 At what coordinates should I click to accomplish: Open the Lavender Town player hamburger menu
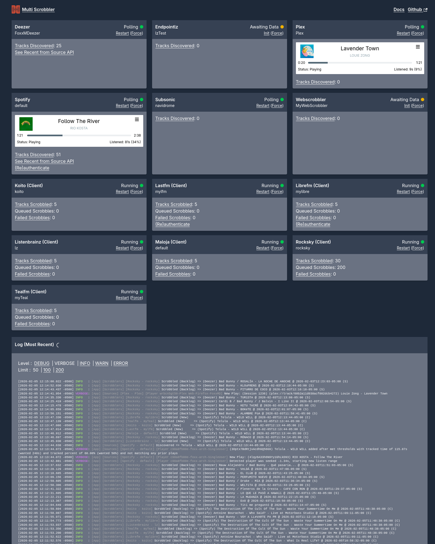[x=418, y=47]
